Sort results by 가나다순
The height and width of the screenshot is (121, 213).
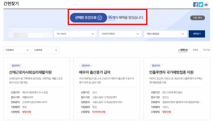[206, 50]
